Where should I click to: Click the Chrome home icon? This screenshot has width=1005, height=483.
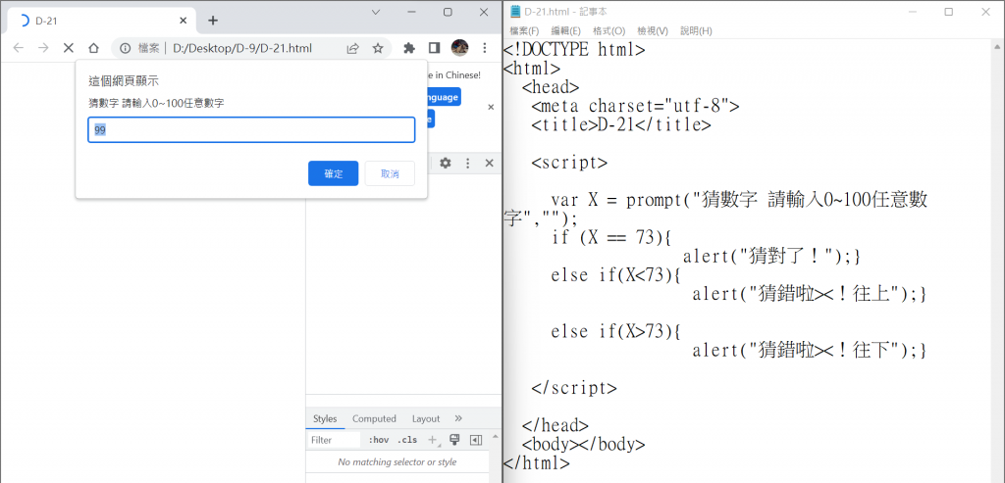93,48
